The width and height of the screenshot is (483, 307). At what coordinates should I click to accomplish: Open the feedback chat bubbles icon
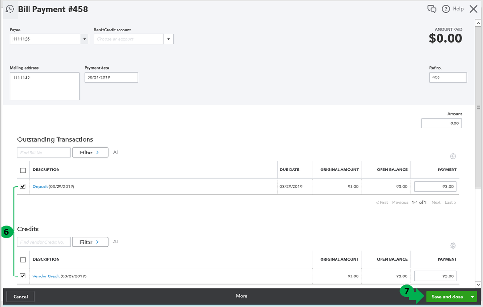point(432,9)
